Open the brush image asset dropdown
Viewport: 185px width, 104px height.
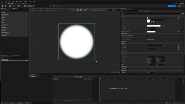coord(158,20)
